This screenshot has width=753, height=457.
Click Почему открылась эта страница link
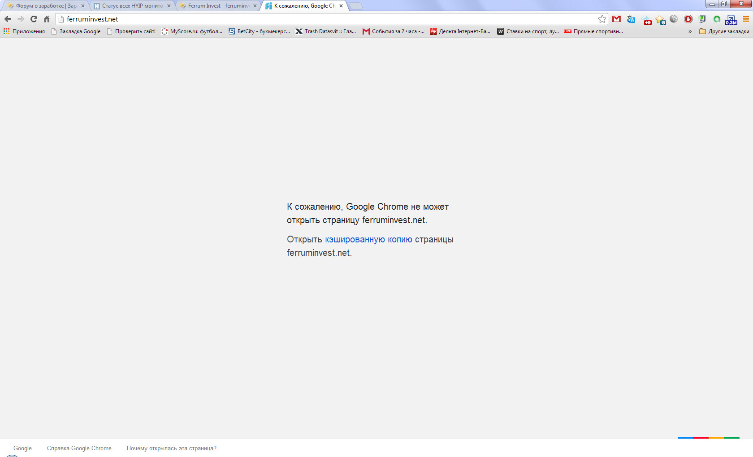[x=171, y=448]
